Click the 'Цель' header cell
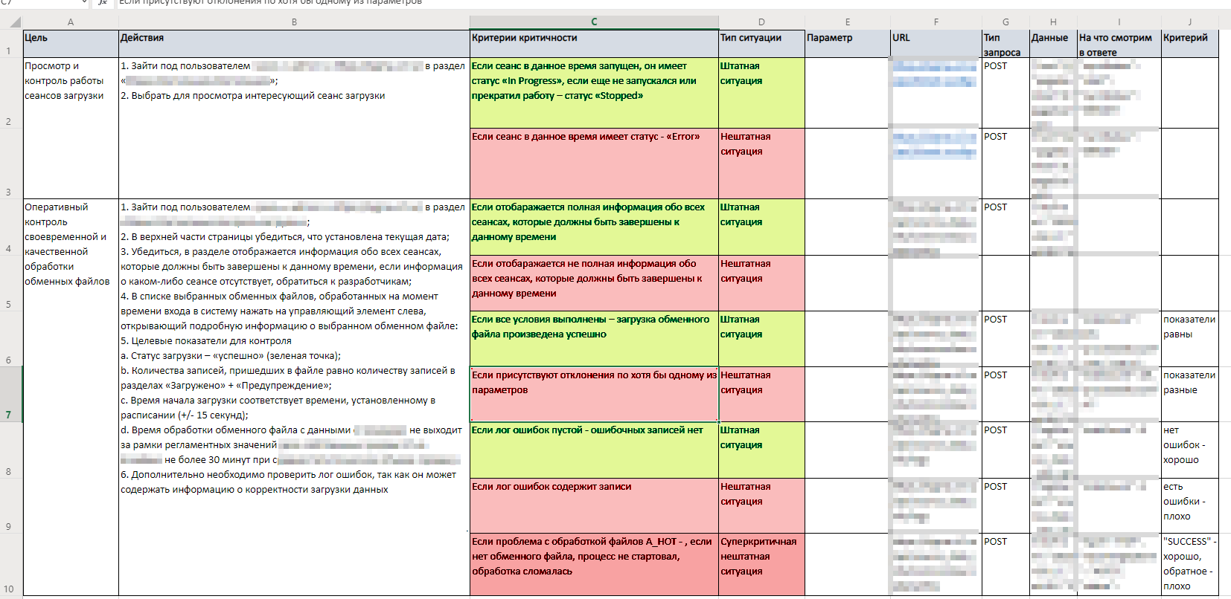Screen dimensions: 1231x599 71,44
